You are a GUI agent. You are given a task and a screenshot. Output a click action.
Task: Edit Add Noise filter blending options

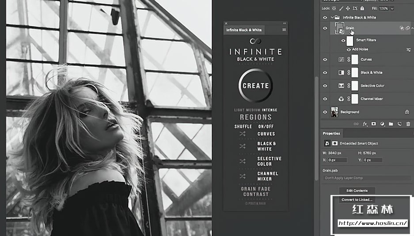(x=408, y=49)
